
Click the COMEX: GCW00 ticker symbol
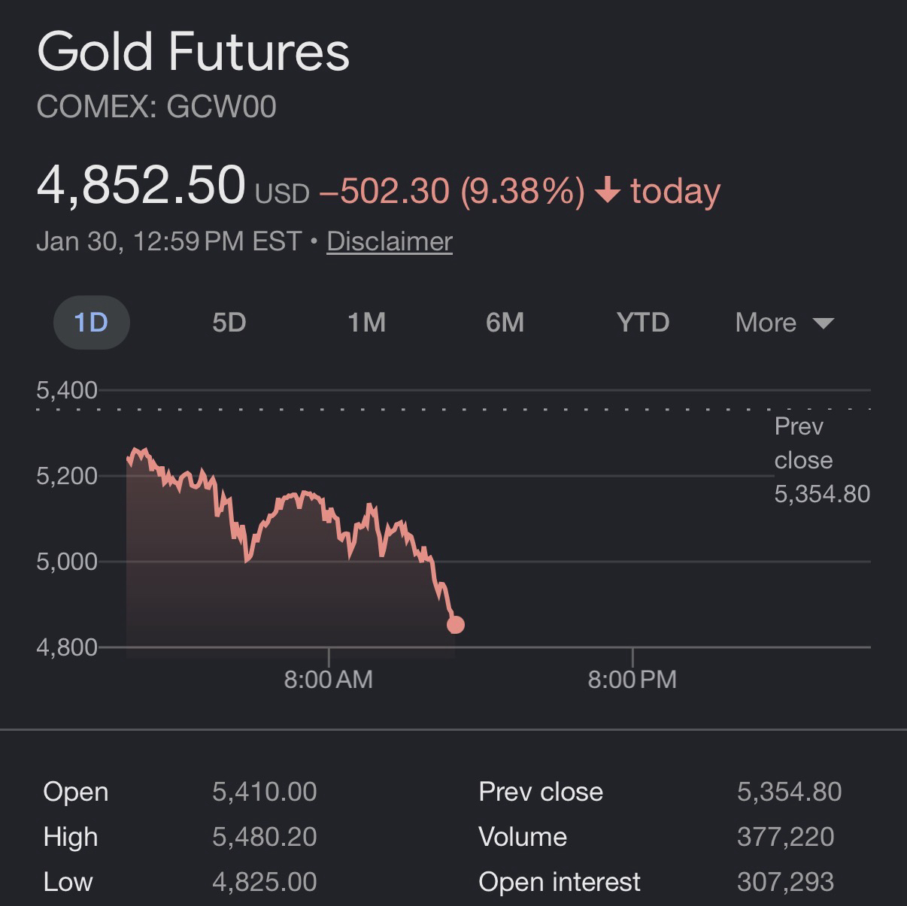[x=156, y=107]
